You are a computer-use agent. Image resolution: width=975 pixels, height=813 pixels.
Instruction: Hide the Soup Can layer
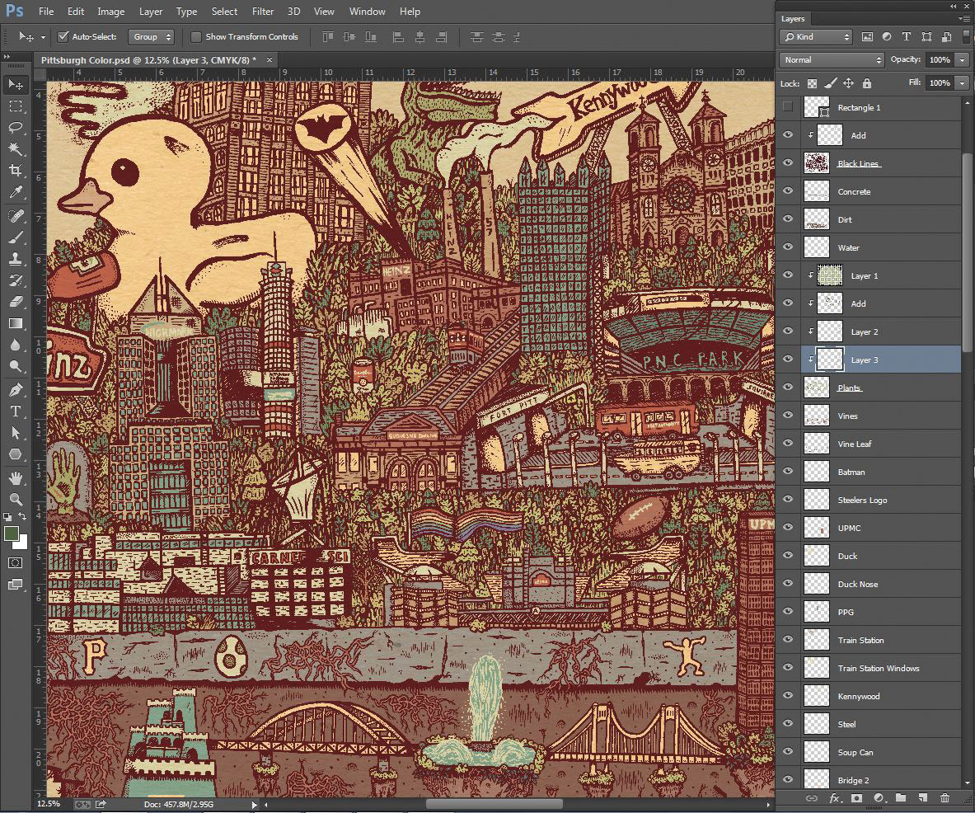tap(788, 751)
